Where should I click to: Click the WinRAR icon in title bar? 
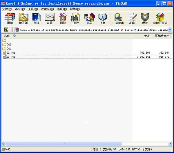click(3, 3)
